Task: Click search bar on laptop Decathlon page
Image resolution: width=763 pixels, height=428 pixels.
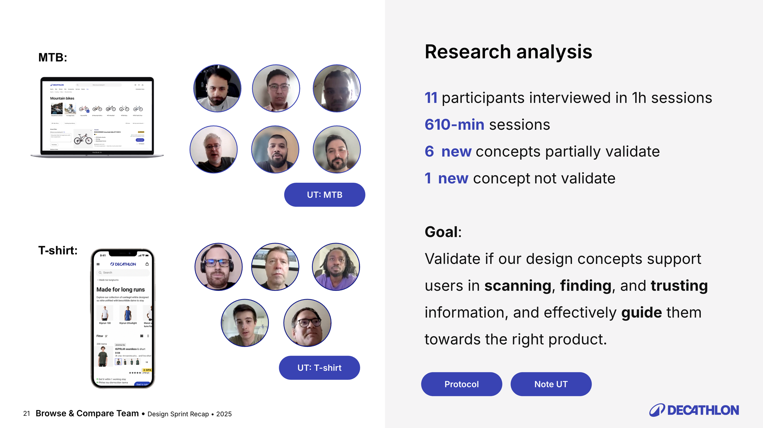Action: (x=99, y=85)
